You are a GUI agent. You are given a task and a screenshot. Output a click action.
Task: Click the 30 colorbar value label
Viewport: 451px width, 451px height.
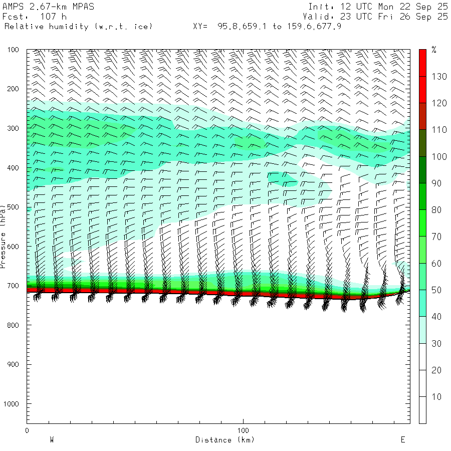(x=436, y=343)
